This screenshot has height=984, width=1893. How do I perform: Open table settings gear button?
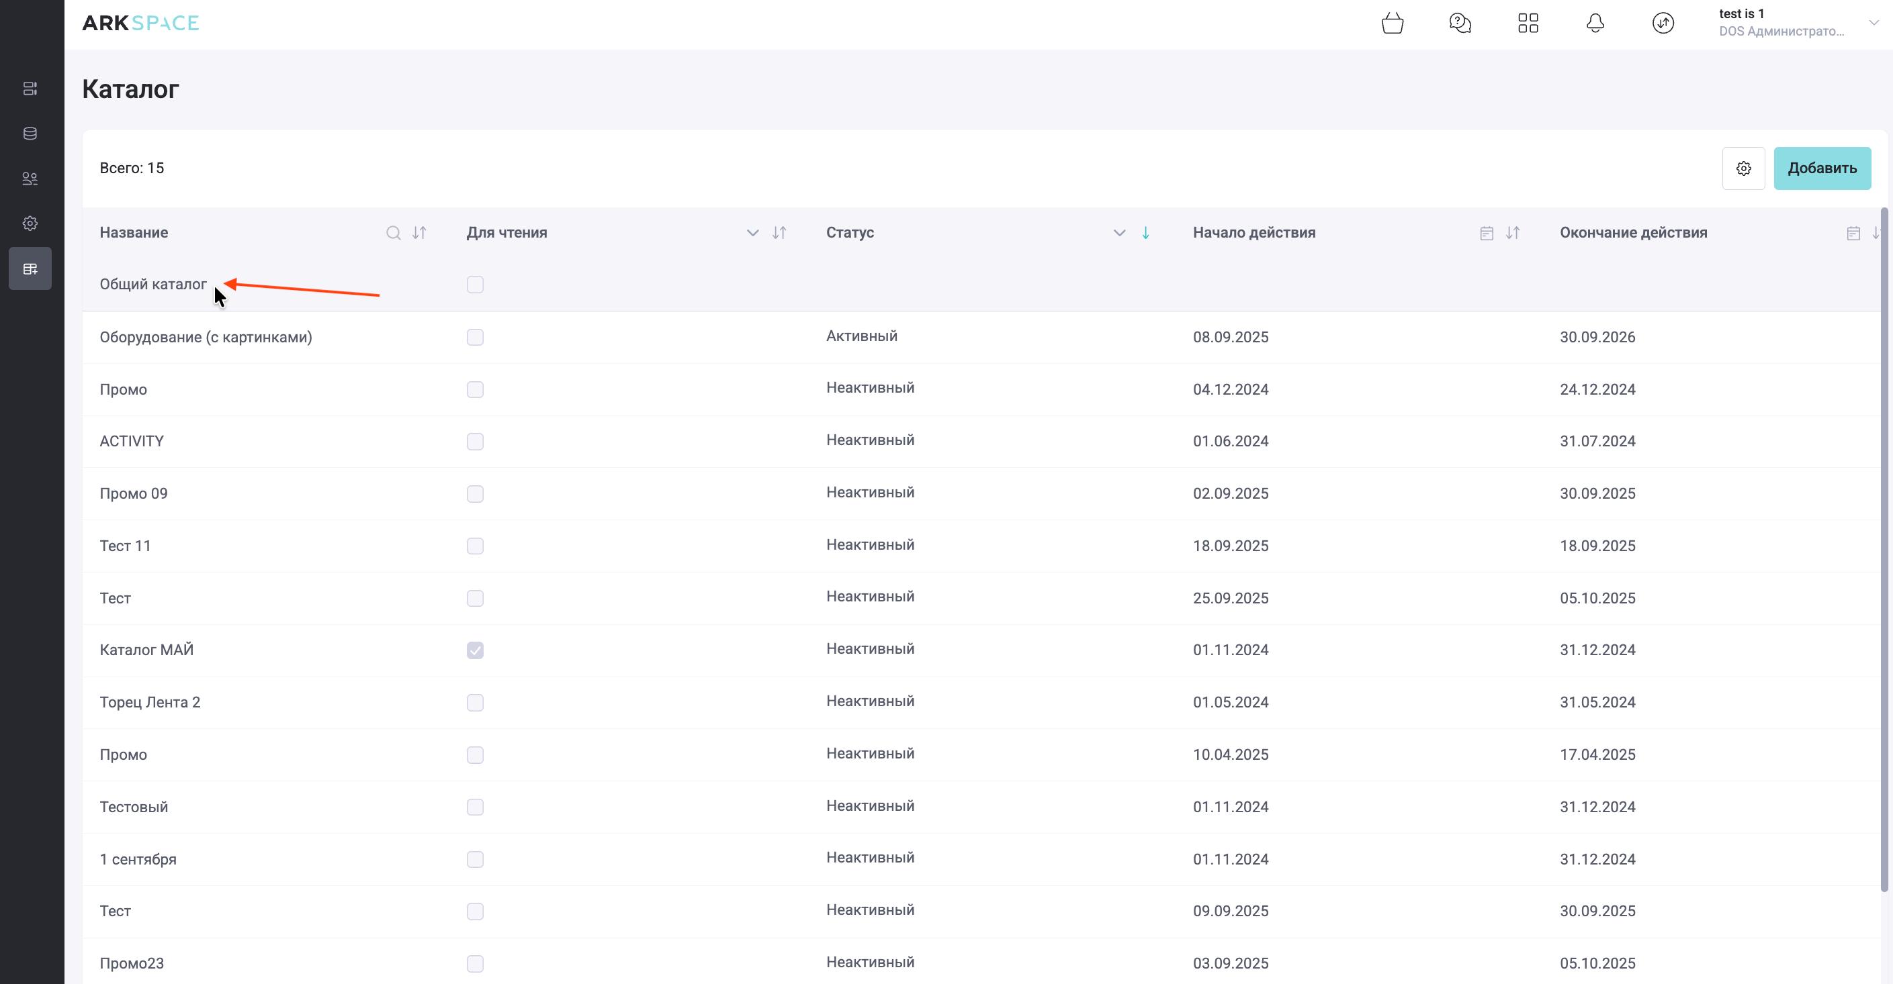click(1743, 168)
